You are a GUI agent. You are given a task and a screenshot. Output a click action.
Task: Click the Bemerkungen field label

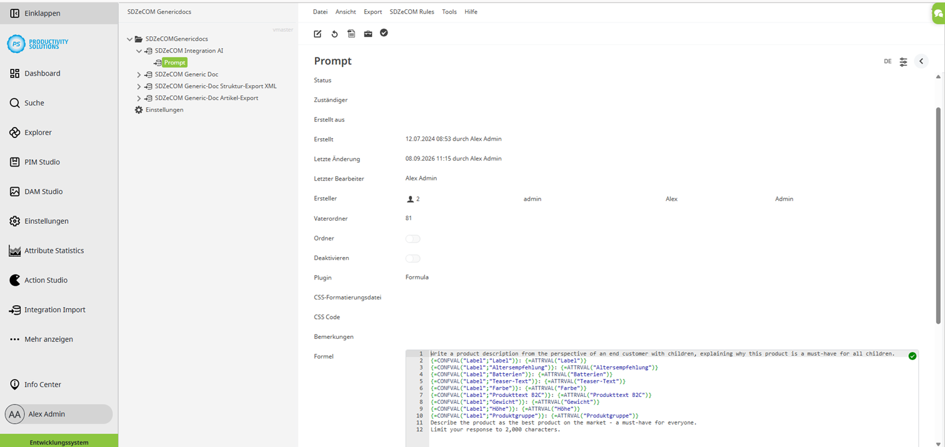tap(334, 337)
